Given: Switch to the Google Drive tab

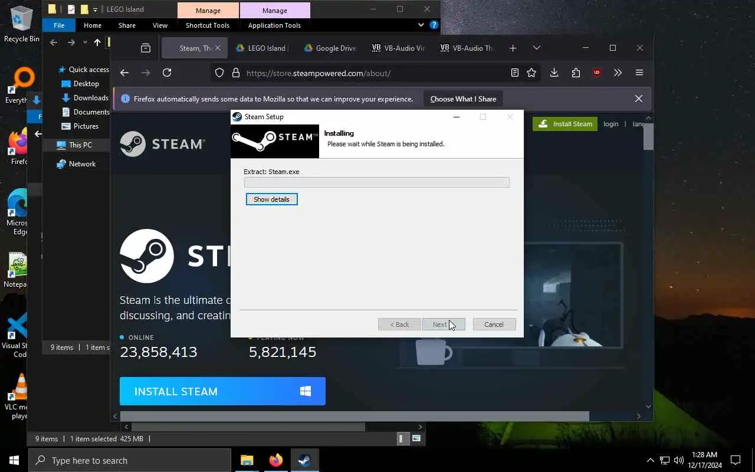Looking at the screenshot, I should coord(330,48).
